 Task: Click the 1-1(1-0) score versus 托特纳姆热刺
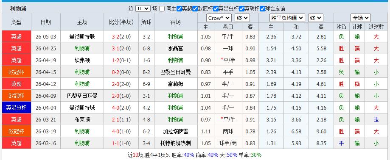pyautogui.click(x=121, y=143)
